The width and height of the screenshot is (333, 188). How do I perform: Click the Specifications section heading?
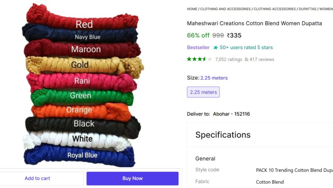tap(223, 135)
